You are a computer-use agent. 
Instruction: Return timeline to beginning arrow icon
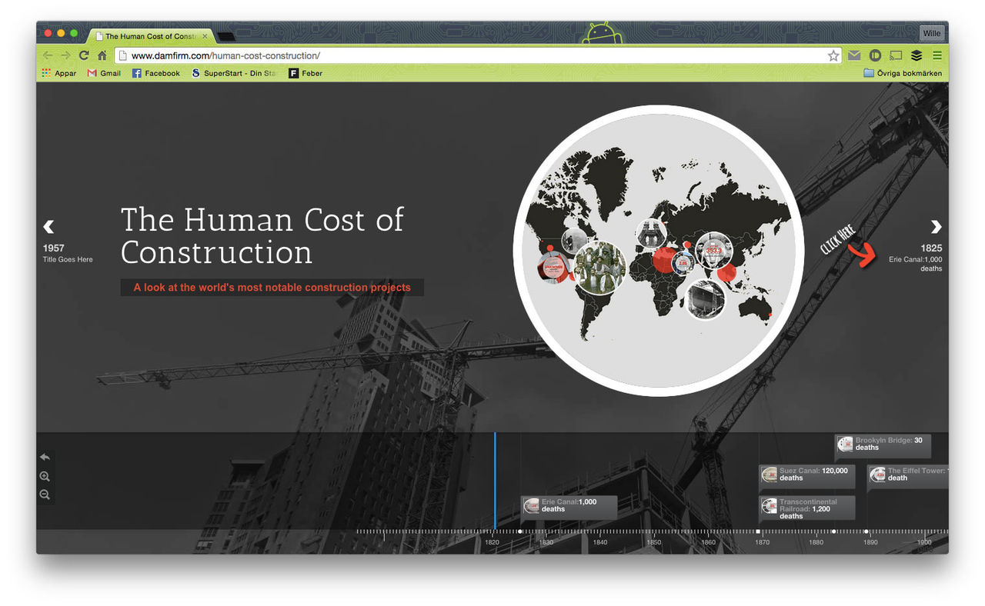click(45, 457)
